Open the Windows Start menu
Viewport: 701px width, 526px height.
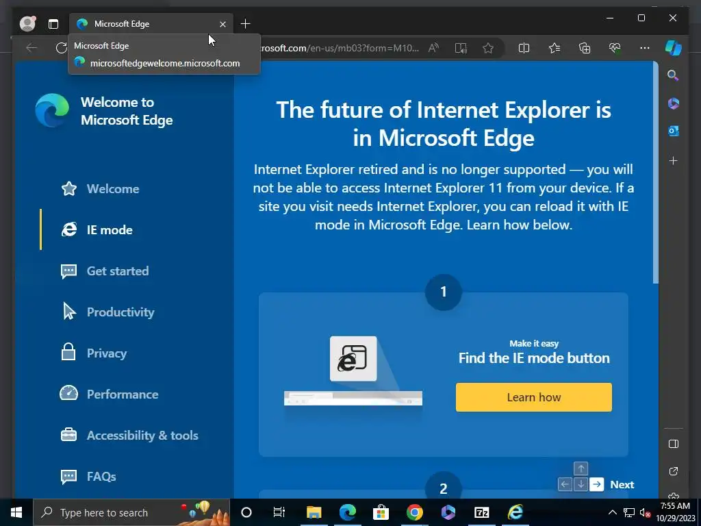click(16, 512)
